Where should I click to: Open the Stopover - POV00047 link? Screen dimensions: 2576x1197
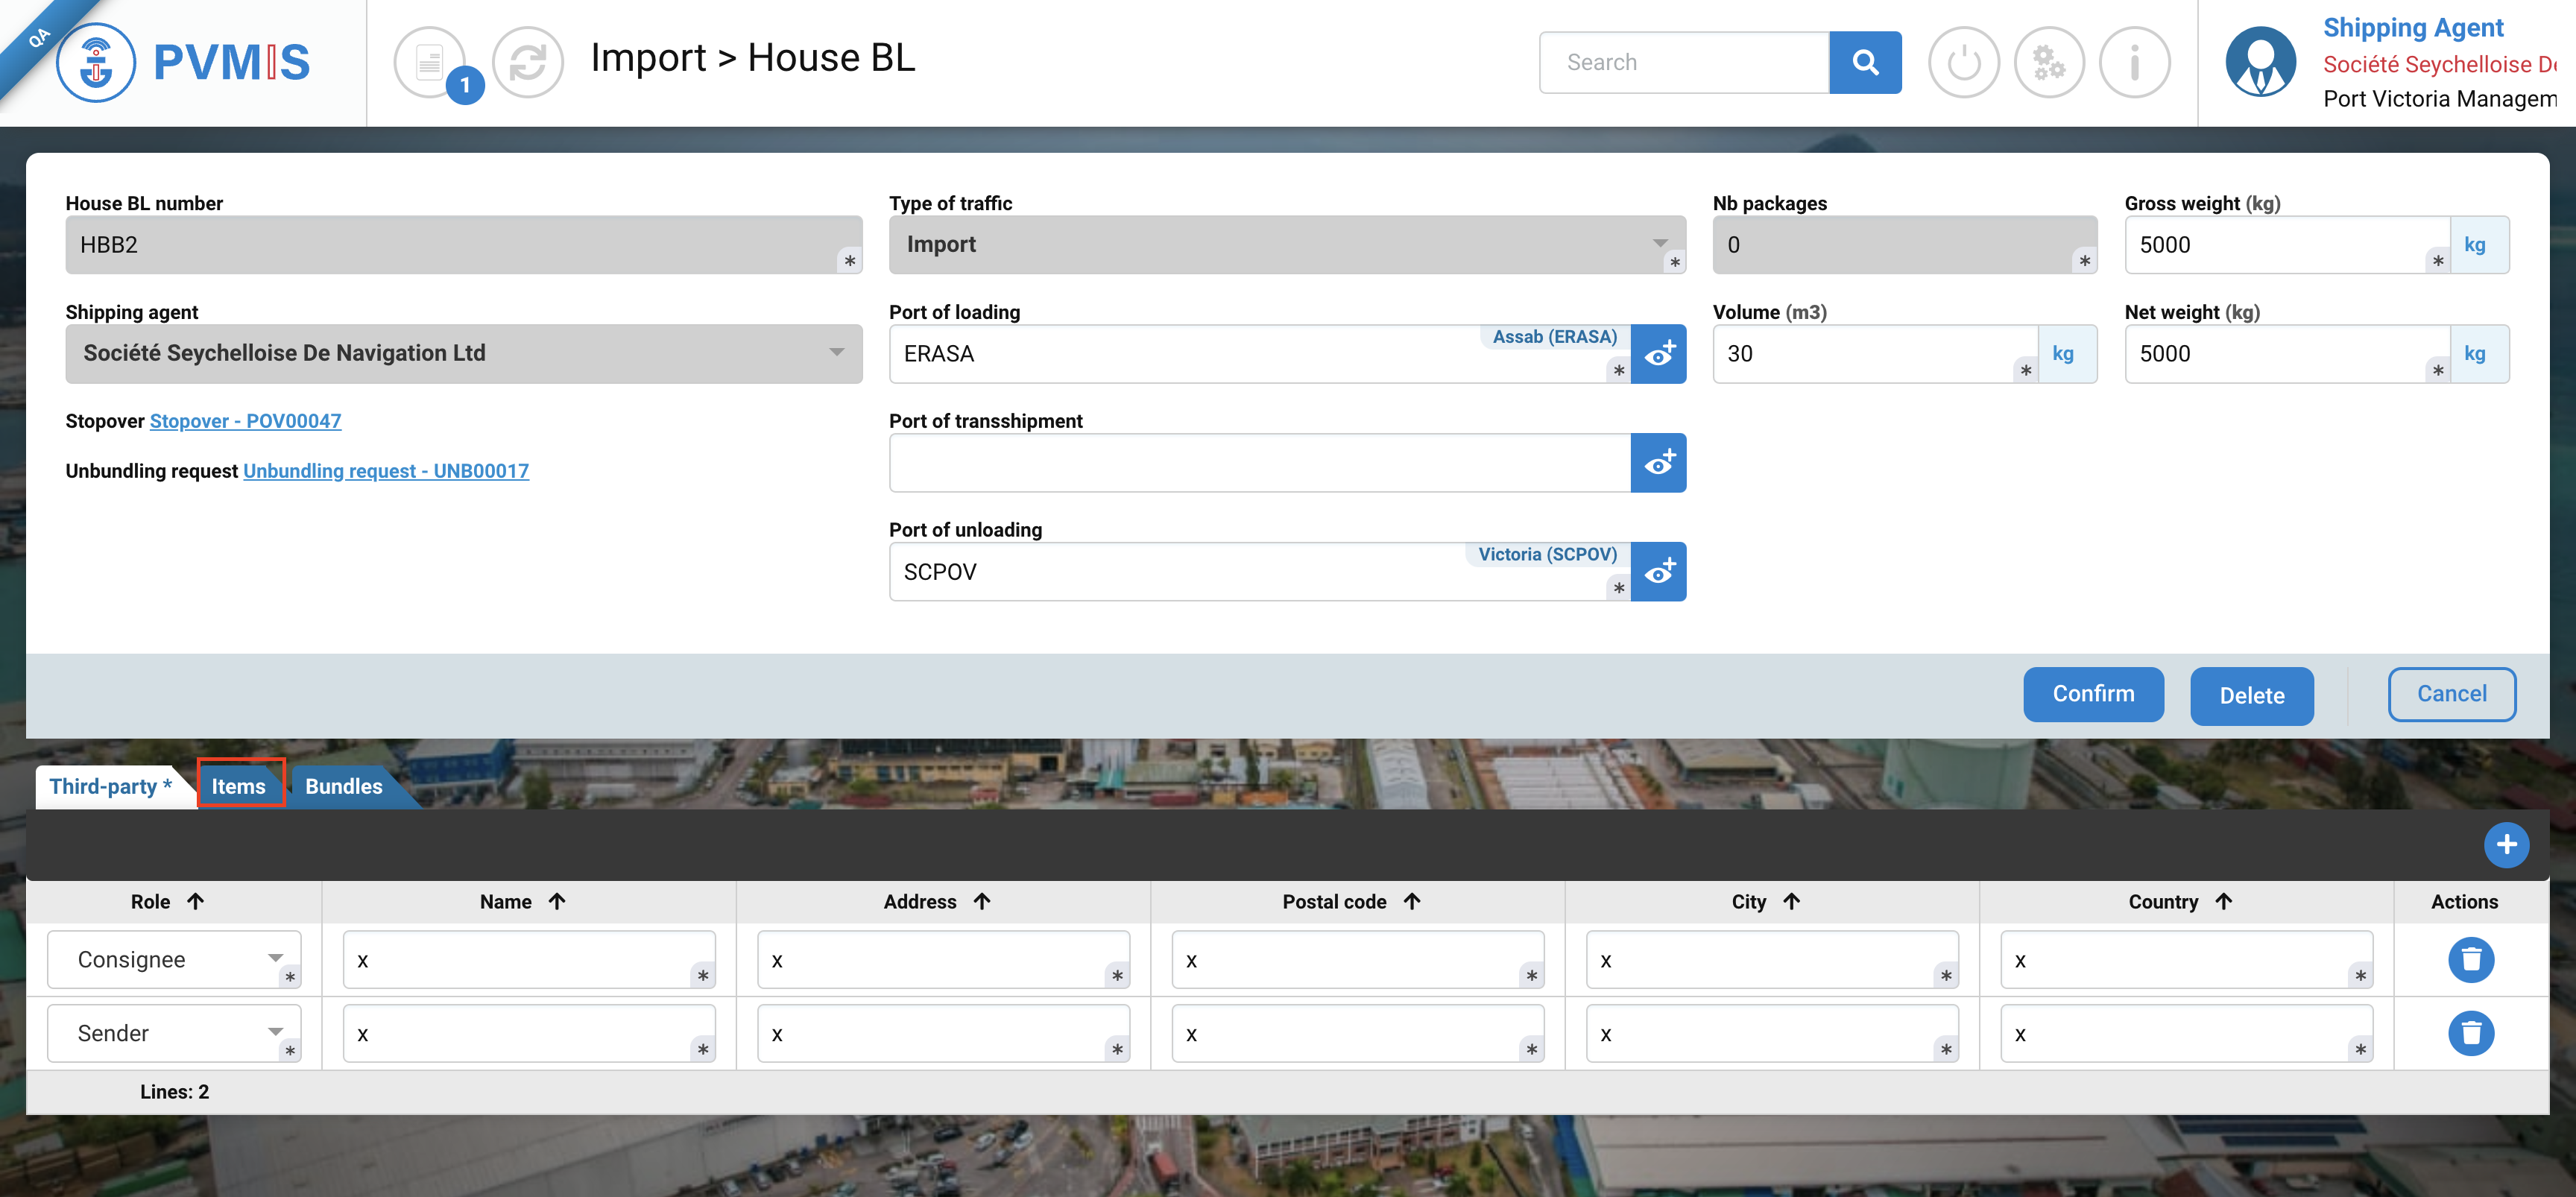coord(245,421)
